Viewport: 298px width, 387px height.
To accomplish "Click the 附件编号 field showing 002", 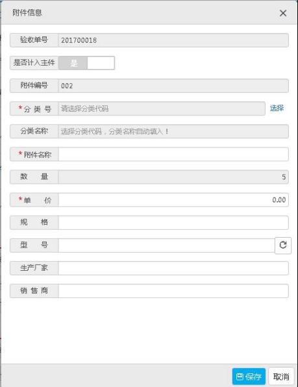I will 173,86.
